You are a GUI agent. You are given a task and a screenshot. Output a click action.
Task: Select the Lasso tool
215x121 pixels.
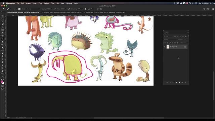2,22
